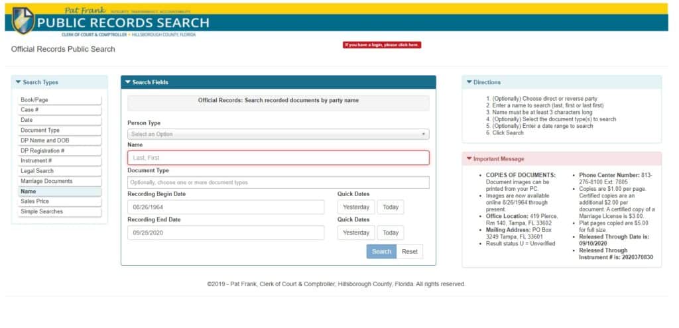Select DP Registration # search type
This screenshot has height=328, width=679.
click(x=60, y=150)
